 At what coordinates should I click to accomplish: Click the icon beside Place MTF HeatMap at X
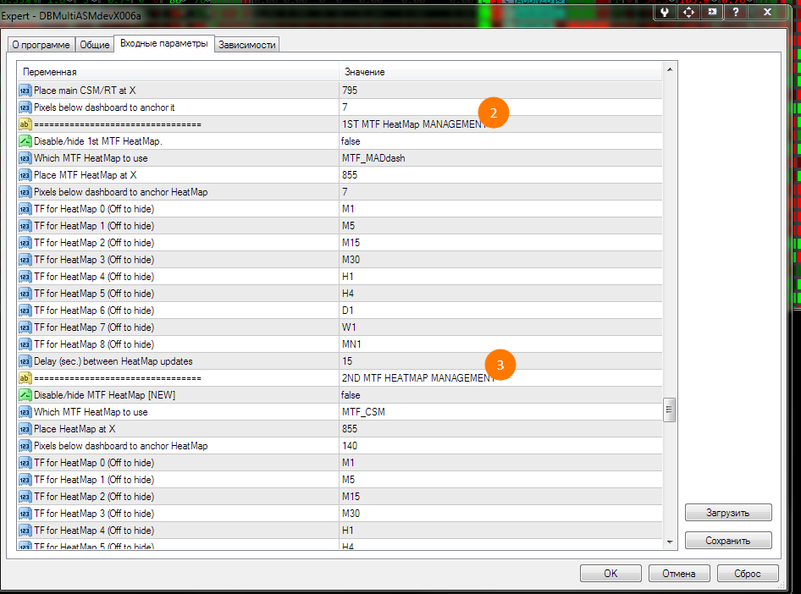tap(25, 175)
